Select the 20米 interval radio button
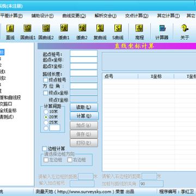196x196 pixels. (x=46, y=117)
